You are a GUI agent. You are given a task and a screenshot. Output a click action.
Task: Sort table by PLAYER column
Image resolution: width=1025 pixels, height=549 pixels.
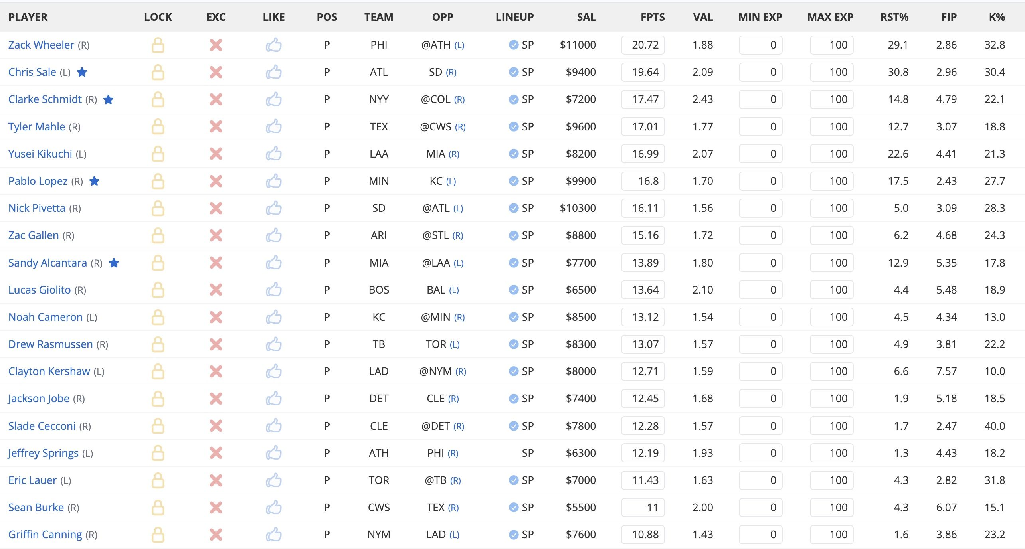tap(28, 17)
